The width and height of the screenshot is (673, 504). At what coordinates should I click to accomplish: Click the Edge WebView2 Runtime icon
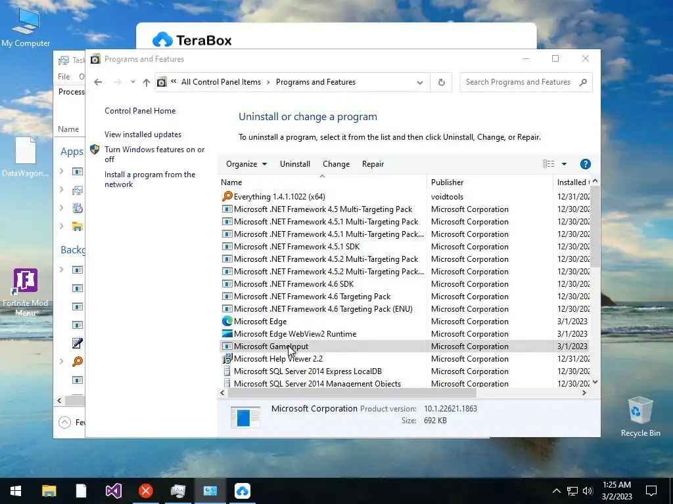point(227,333)
